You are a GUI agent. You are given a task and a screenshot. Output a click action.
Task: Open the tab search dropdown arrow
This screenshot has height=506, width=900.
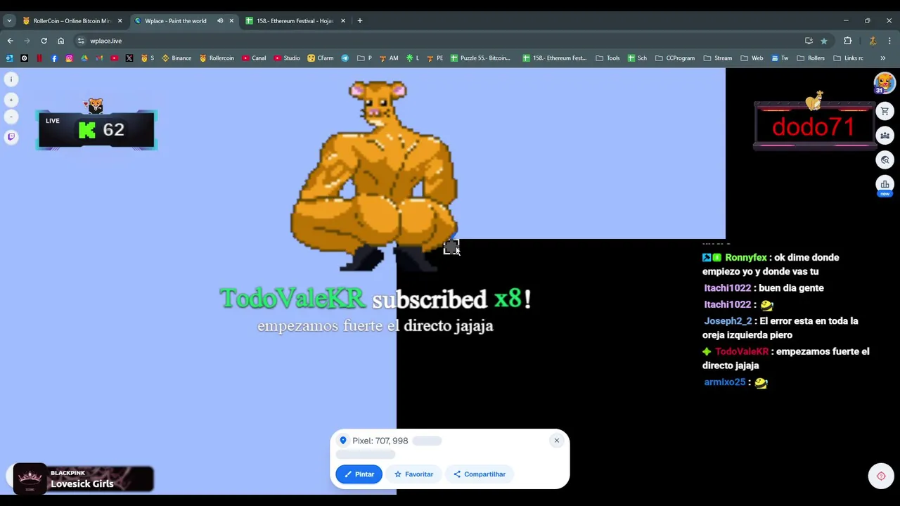click(9, 21)
